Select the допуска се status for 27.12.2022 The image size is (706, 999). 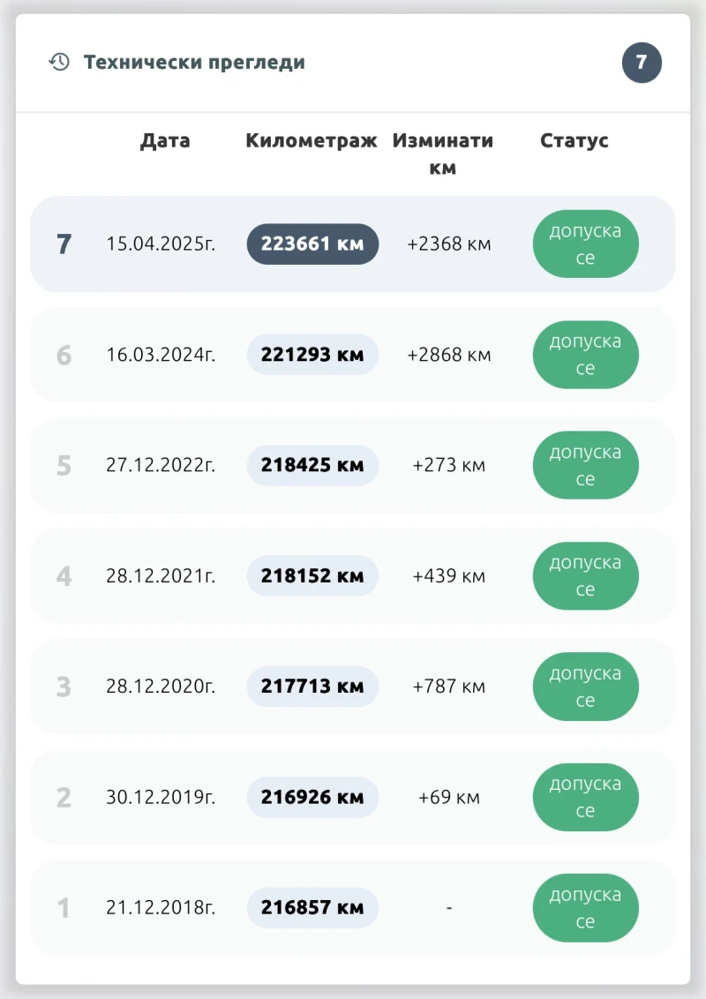[x=585, y=465]
